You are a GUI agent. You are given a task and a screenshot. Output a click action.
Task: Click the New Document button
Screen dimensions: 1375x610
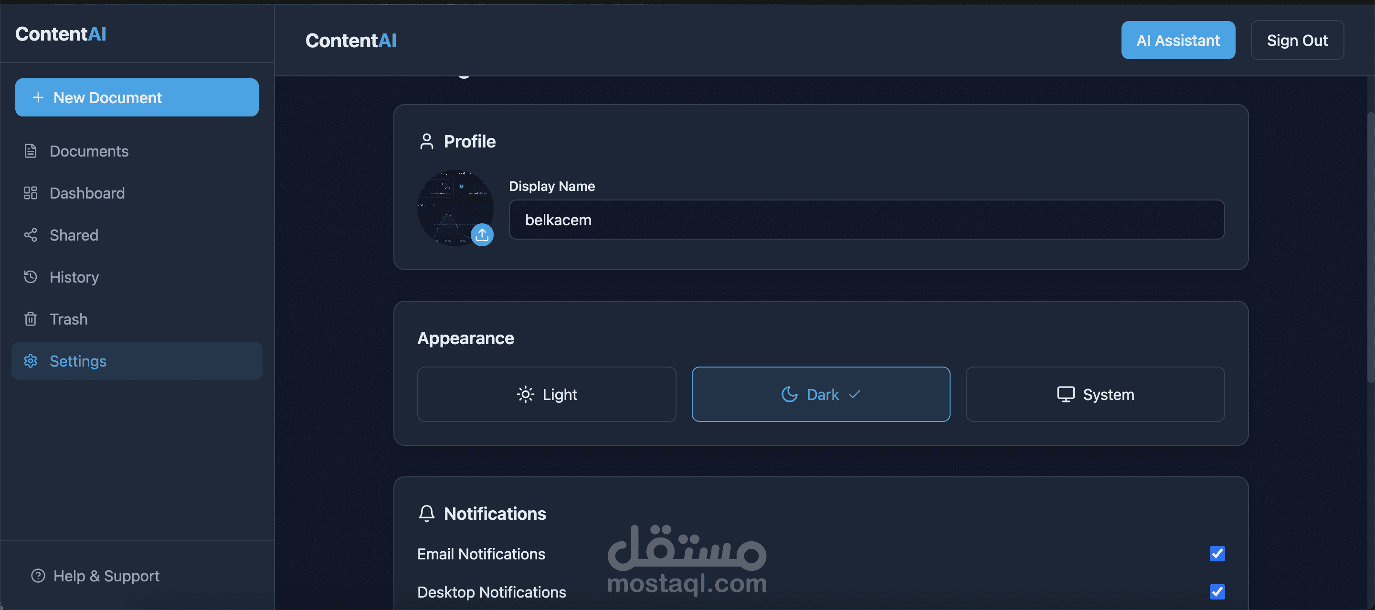click(137, 98)
